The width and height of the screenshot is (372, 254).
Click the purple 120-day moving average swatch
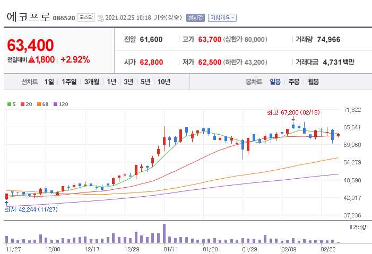click(56, 104)
